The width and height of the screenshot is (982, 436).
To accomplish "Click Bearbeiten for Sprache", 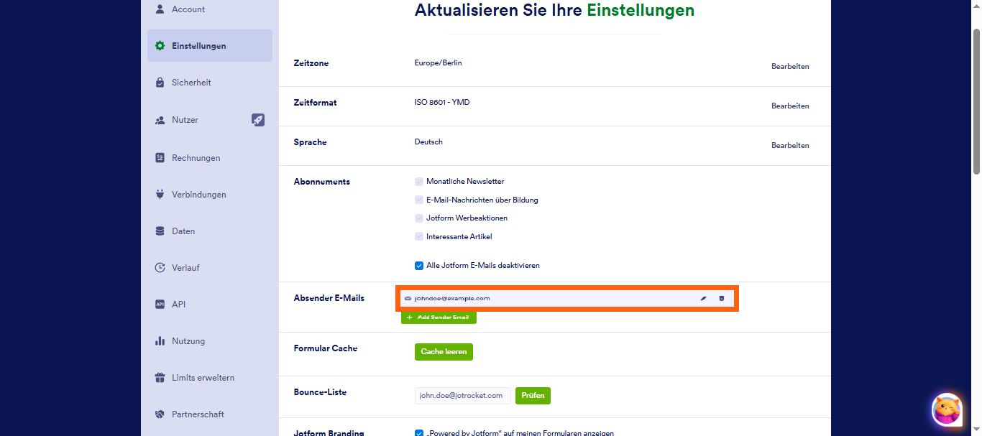I will pyautogui.click(x=790, y=145).
